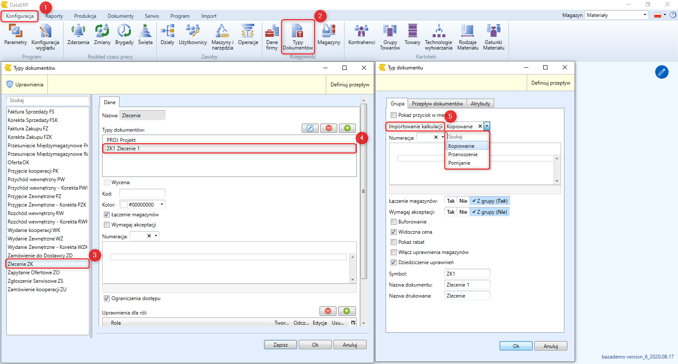Expand the Kolor dropdown arrow
This screenshot has height=364, width=678.
click(x=161, y=204)
